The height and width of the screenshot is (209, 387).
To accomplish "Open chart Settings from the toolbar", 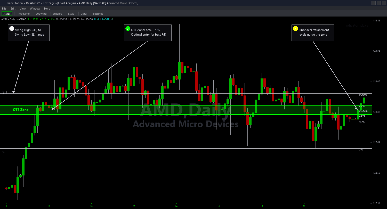I will (98, 14).
